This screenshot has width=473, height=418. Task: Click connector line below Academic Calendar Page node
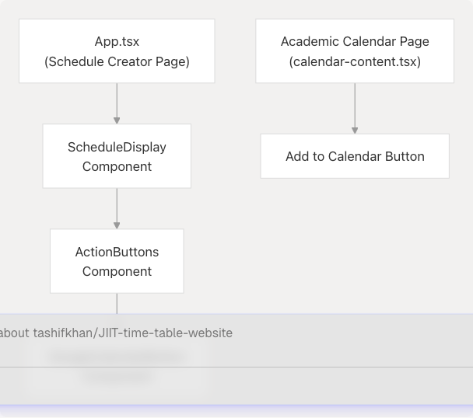pos(355,104)
